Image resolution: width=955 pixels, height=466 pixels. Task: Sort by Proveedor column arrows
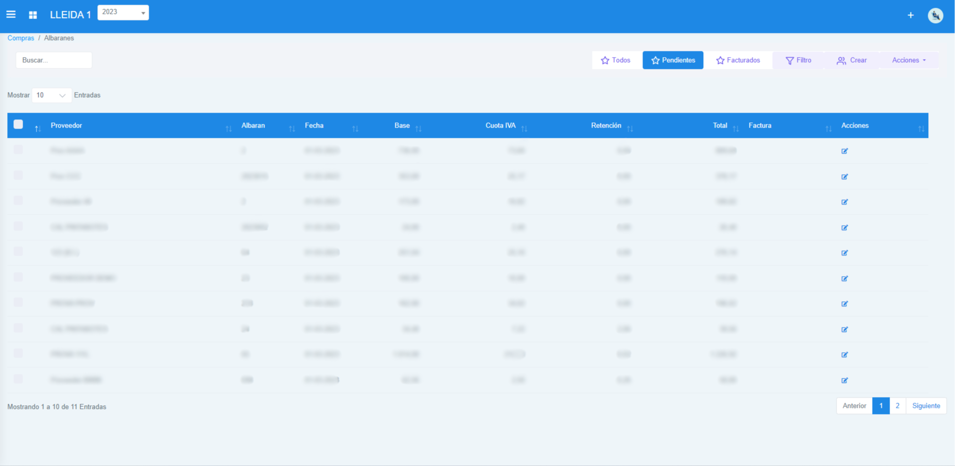228,129
